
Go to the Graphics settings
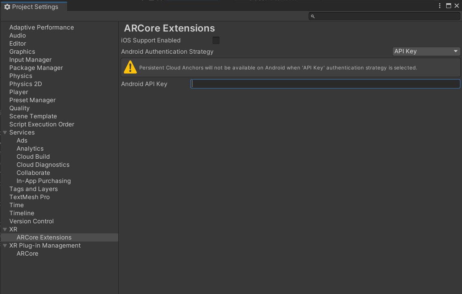pos(22,52)
